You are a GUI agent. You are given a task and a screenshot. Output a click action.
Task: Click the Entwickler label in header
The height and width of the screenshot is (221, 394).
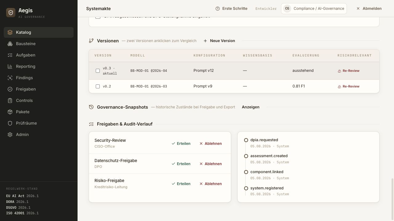tap(266, 9)
